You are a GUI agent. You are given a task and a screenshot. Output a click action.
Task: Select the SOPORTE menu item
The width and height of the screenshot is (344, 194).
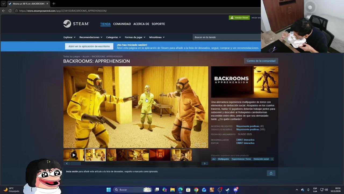coord(158,24)
